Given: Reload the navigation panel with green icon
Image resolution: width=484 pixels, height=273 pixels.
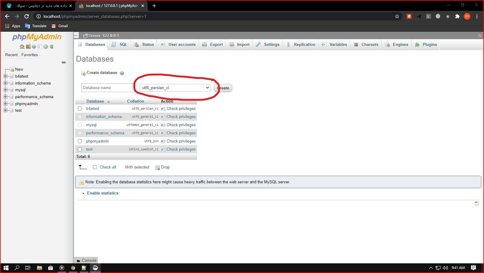Looking at the screenshot, I should point(52,47).
